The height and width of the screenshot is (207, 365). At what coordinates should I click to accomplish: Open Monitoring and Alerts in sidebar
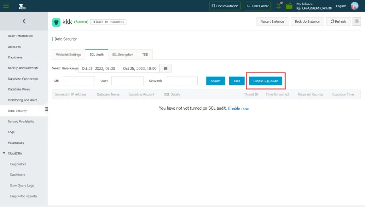pos(24,100)
